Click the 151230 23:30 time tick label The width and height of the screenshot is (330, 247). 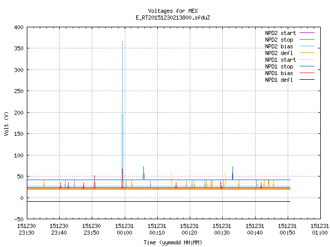tap(26, 230)
